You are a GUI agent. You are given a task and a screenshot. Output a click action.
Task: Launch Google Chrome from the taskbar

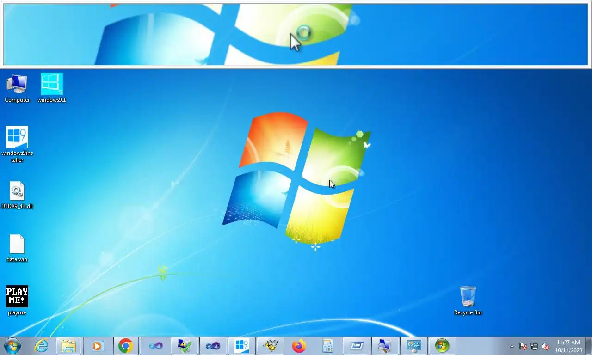(x=126, y=346)
